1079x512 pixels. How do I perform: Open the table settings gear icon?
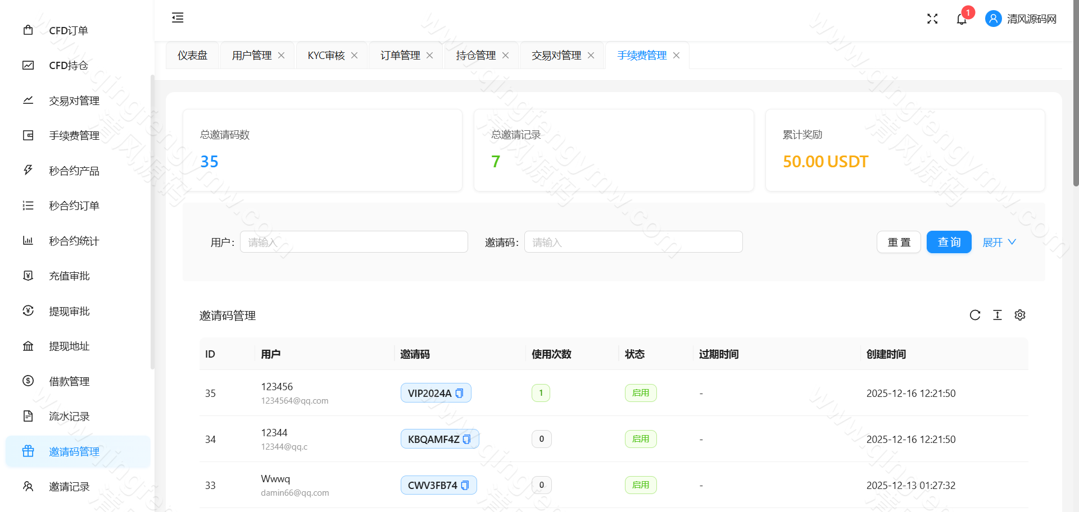(x=1019, y=315)
